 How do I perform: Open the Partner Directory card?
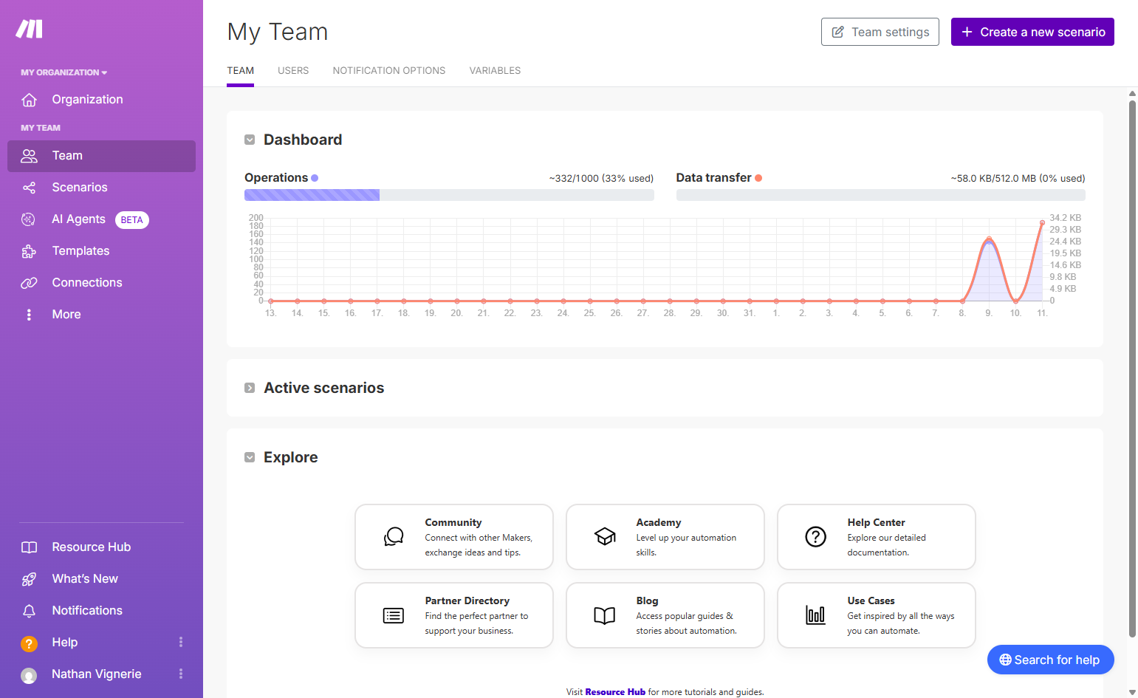point(454,615)
